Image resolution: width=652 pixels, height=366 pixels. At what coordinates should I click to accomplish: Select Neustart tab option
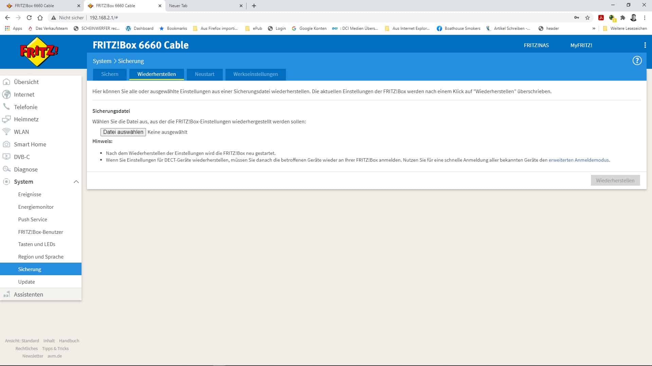click(205, 74)
